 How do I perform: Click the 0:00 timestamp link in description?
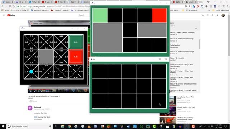point(36,117)
